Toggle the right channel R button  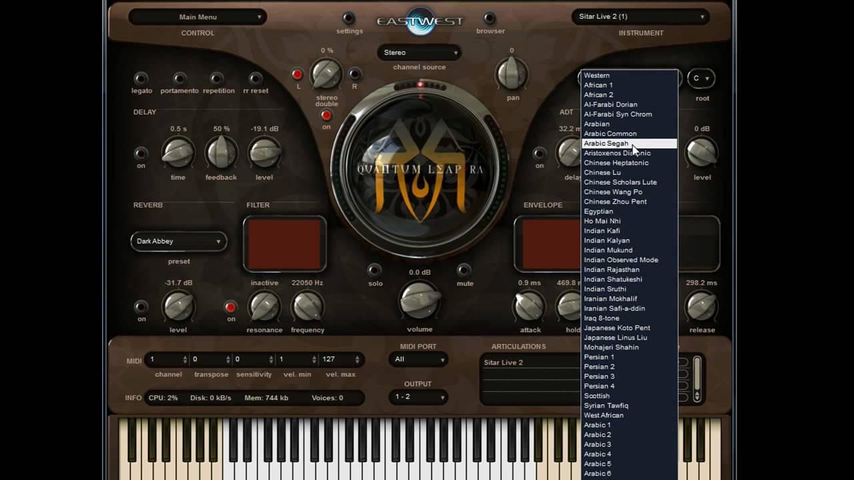(355, 74)
